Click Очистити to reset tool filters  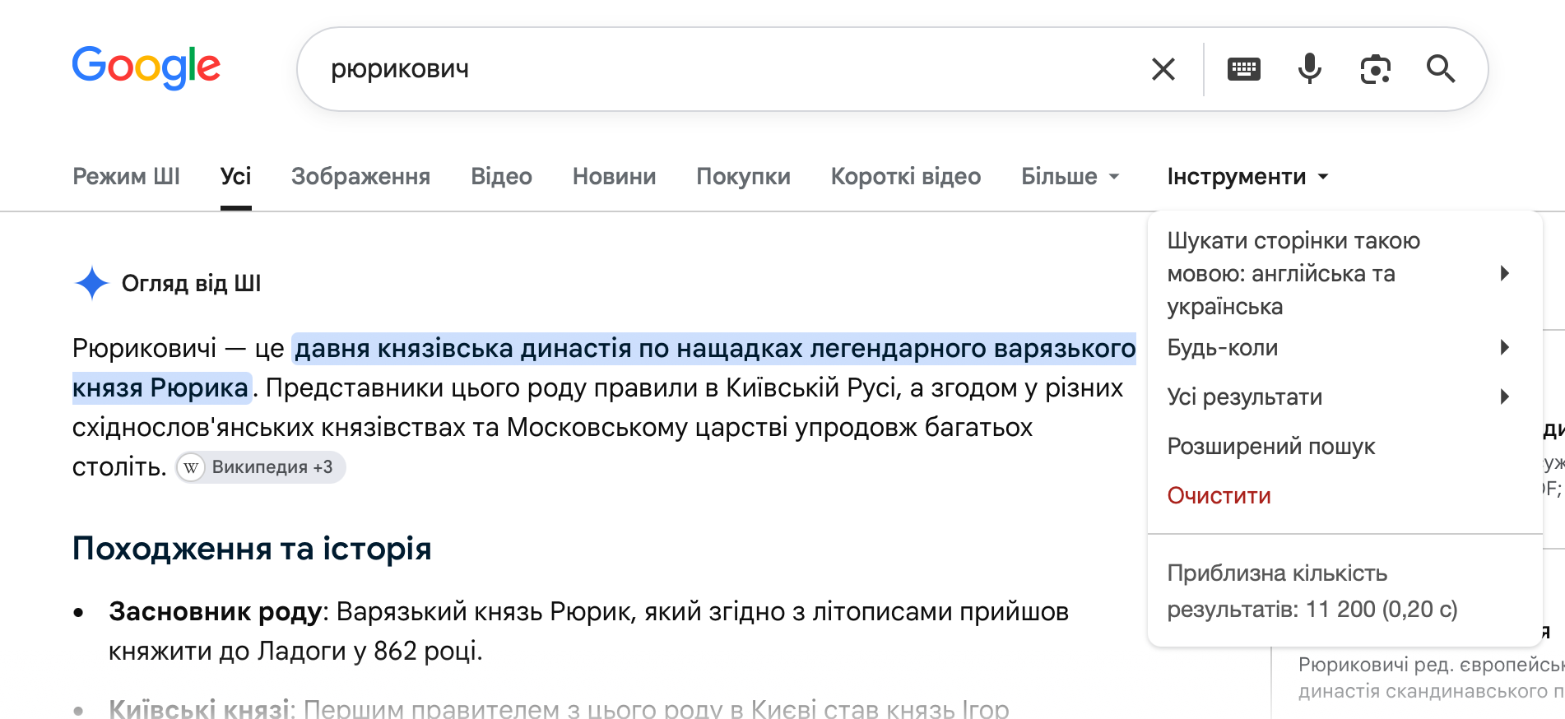(x=1219, y=495)
